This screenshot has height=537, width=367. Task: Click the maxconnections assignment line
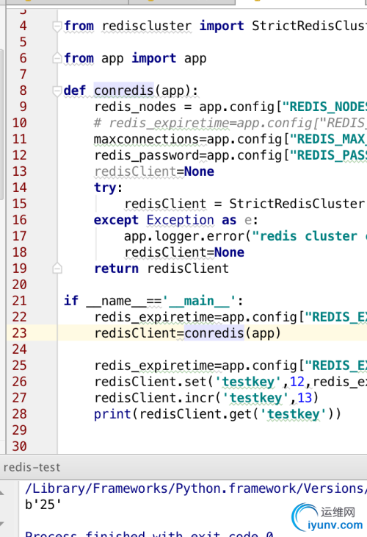pyautogui.click(x=230, y=139)
